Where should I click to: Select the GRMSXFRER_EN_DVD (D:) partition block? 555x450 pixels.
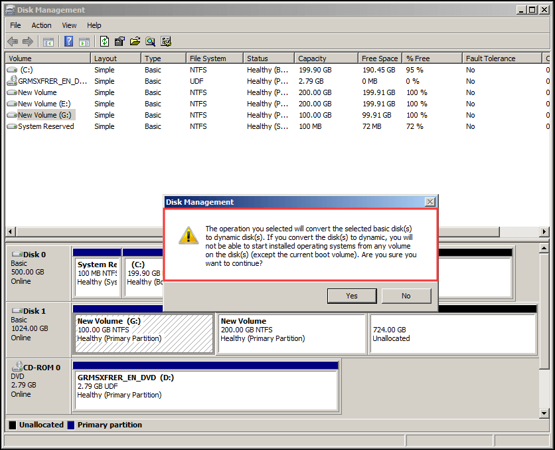point(206,387)
